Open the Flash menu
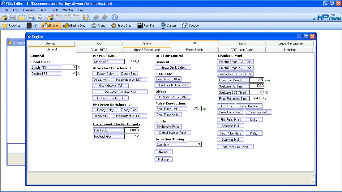This screenshot has height=192, width=342. point(43,10)
